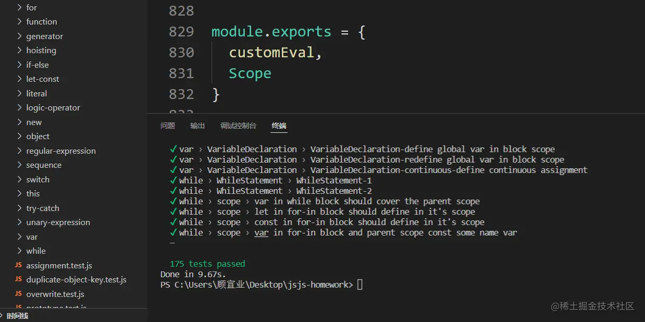This screenshot has width=645, height=322.
Task: Switch to the 调试控制台 panel tab
Action: click(x=238, y=126)
